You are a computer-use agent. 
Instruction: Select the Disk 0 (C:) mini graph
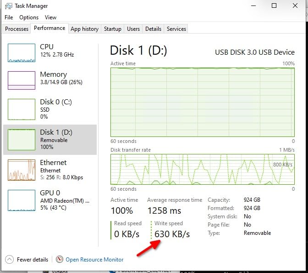point(22,109)
